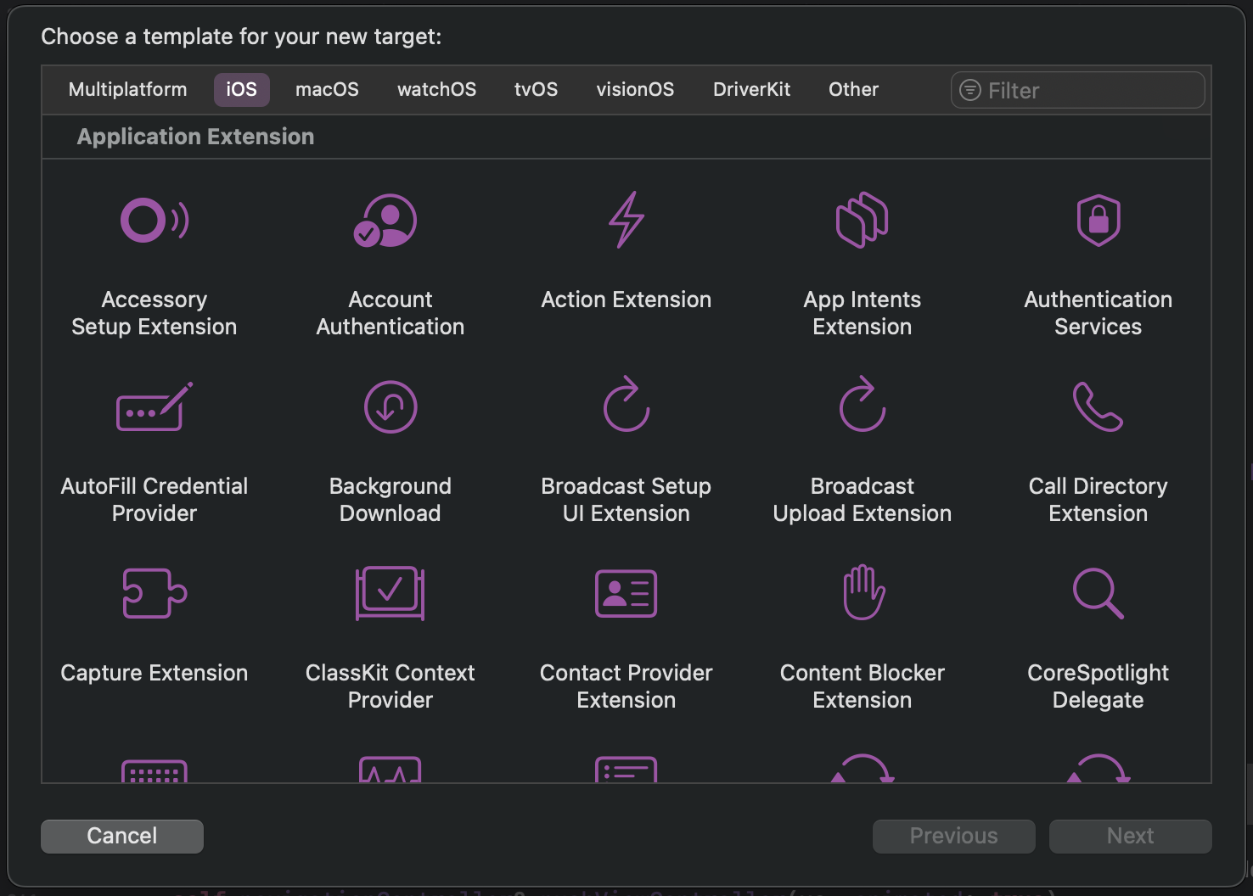1253x896 pixels.
Task: Select the Broadcast Setup UI Extension icon
Action: click(x=626, y=406)
